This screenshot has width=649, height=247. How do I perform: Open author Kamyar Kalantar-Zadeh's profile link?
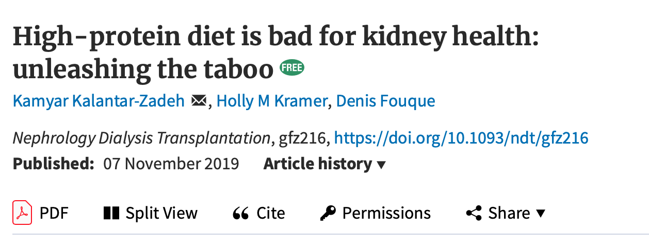pyautogui.click(x=99, y=101)
